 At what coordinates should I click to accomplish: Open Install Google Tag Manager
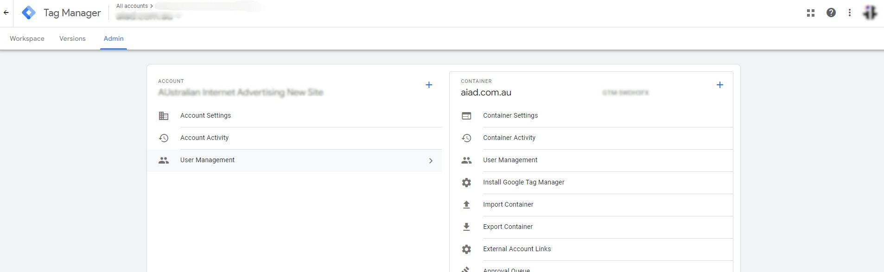(591, 183)
